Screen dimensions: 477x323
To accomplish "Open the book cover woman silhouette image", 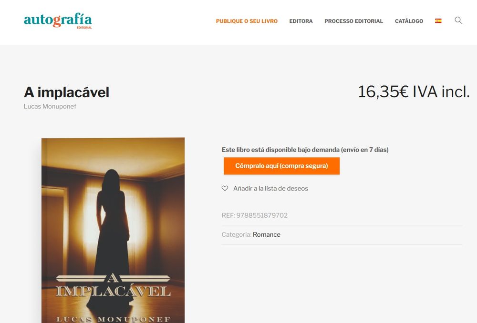I will (x=113, y=230).
